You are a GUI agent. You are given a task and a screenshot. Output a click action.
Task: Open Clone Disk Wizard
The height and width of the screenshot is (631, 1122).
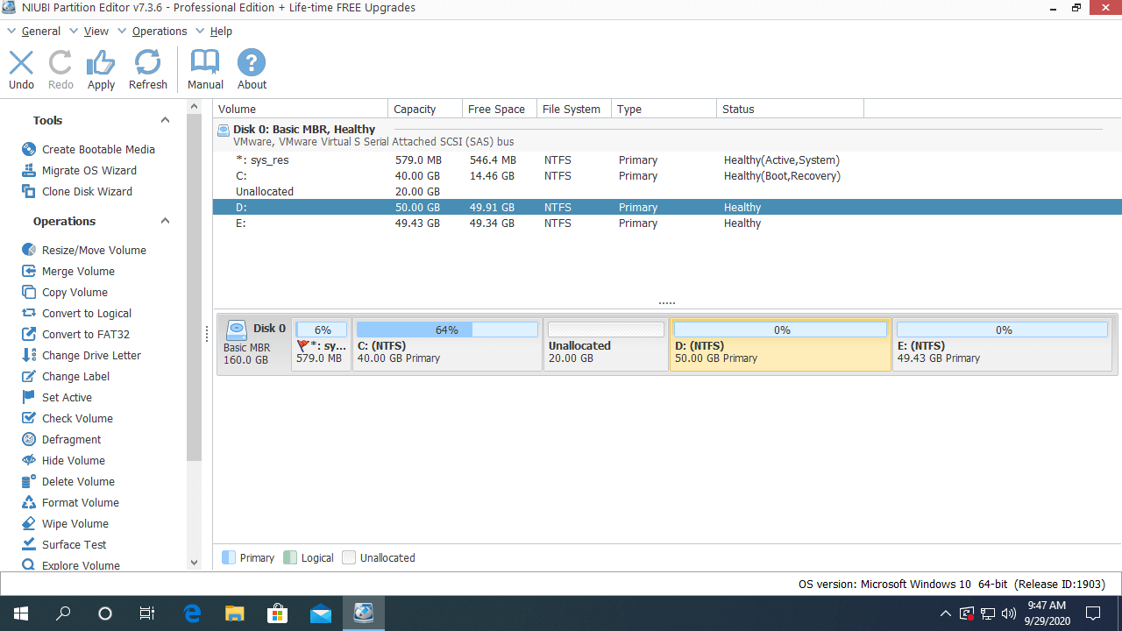[x=87, y=191]
